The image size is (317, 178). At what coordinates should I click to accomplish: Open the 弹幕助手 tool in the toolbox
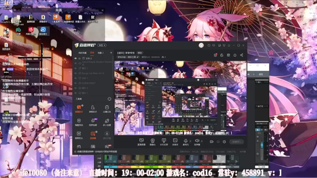(x=79, y=109)
